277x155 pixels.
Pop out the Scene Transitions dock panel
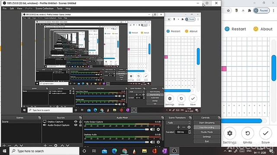190,118
